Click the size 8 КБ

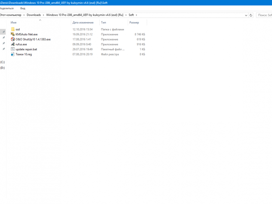point(142,54)
